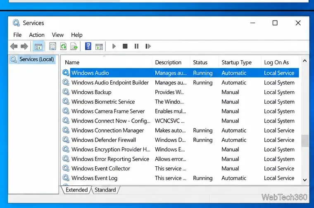
Task: Switch to the Extended tab
Action: pos(77,190)
